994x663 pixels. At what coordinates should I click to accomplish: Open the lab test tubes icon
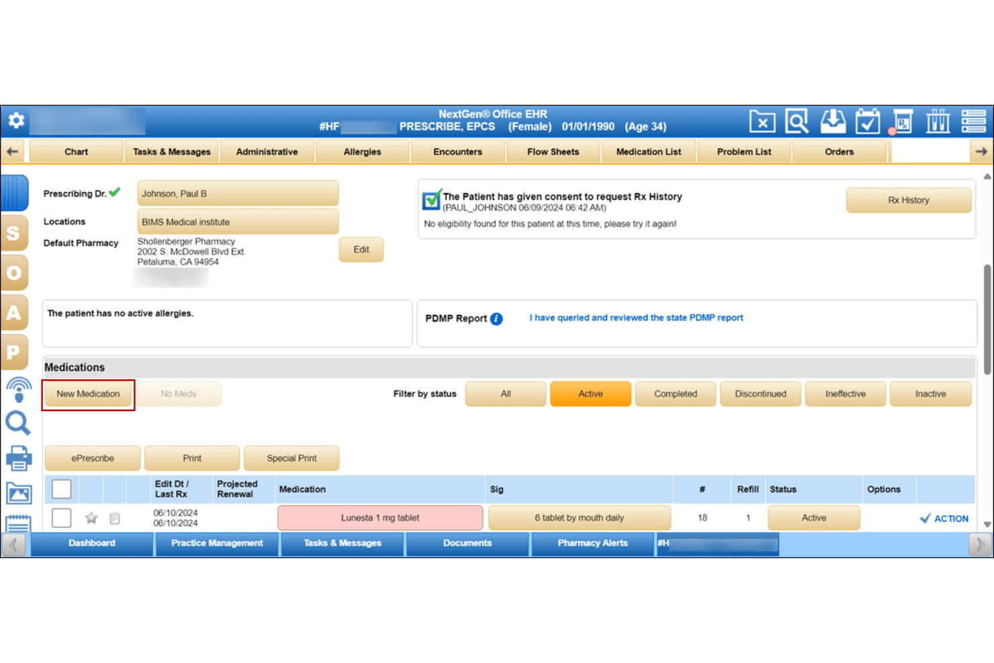938,122
